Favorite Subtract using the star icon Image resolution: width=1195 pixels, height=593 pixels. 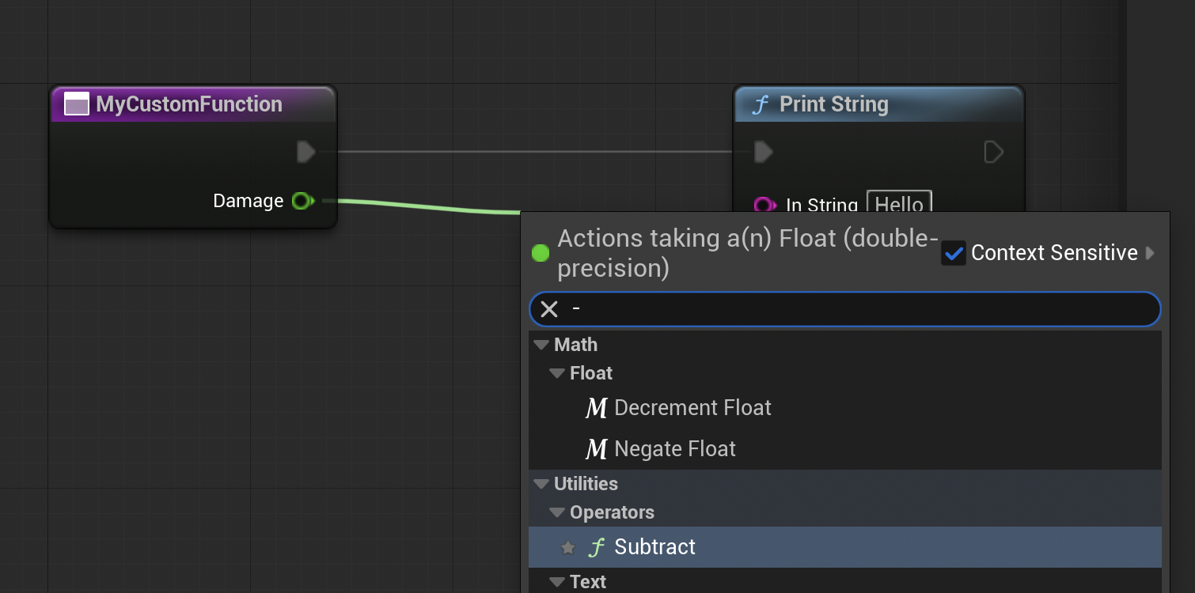point(567,547)
